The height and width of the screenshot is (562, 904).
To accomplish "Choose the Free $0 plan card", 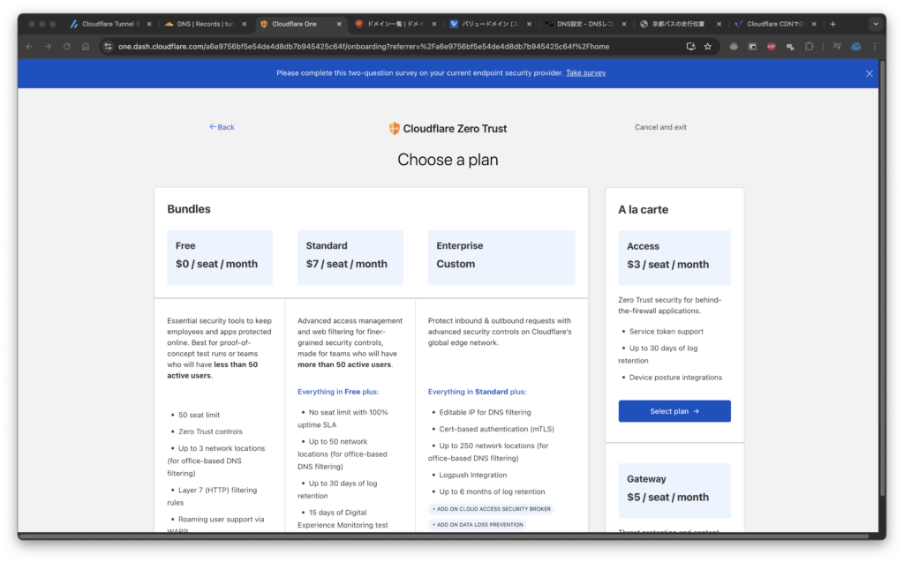I will (220, 257).
